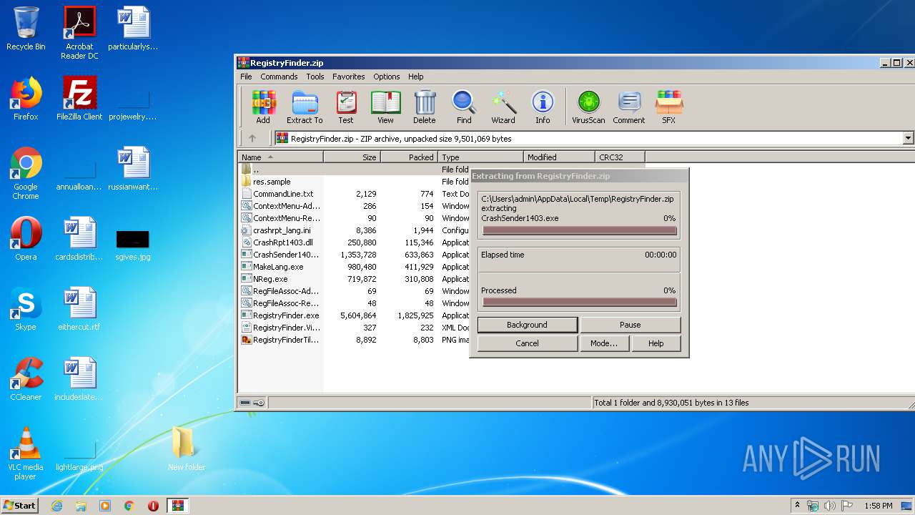Open the Commands menu
The width and height of the screenshot is (915, 515).
pos(279,77)
